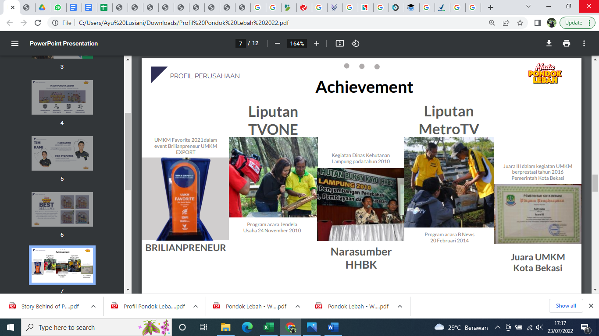599x336 pixels.
Task: Show hidden system tray icons
Action: (x=498, y=327)
